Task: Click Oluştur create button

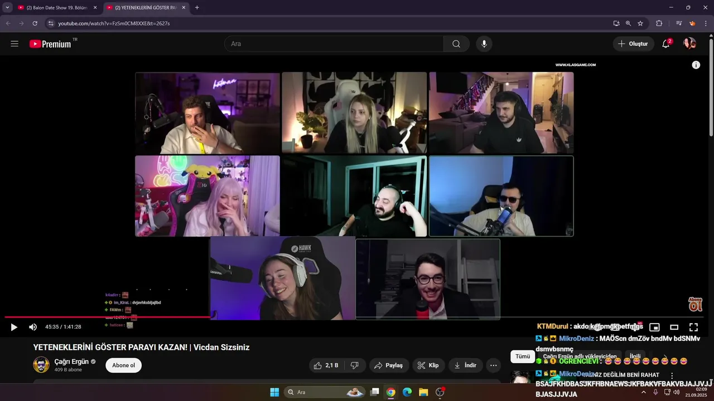Action: [x=633, y=44]
